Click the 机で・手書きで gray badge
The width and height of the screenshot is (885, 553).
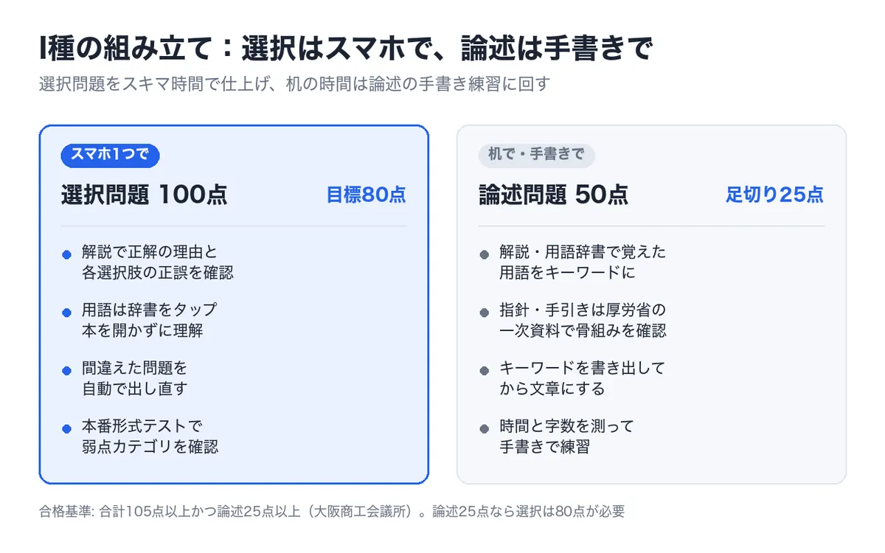[537, 154]
